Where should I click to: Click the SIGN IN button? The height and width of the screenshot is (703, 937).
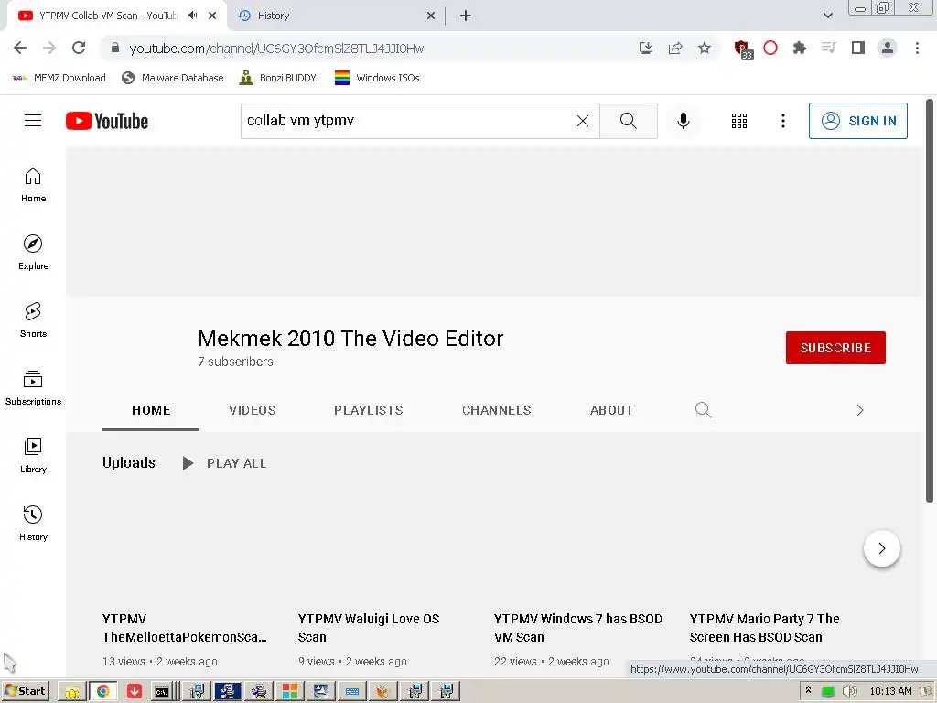coord(857,121)
